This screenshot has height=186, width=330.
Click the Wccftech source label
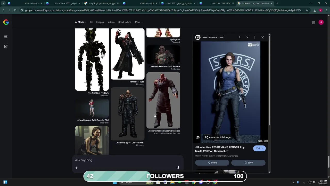point(104,123)
